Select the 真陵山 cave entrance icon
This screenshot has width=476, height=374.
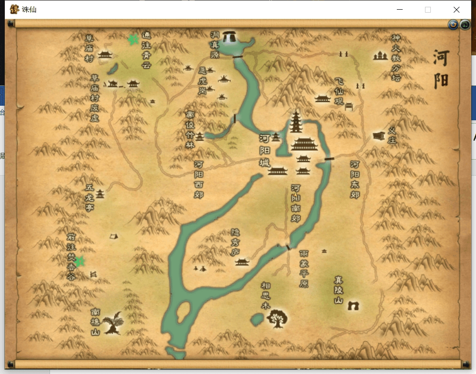(x=353, y=305)
